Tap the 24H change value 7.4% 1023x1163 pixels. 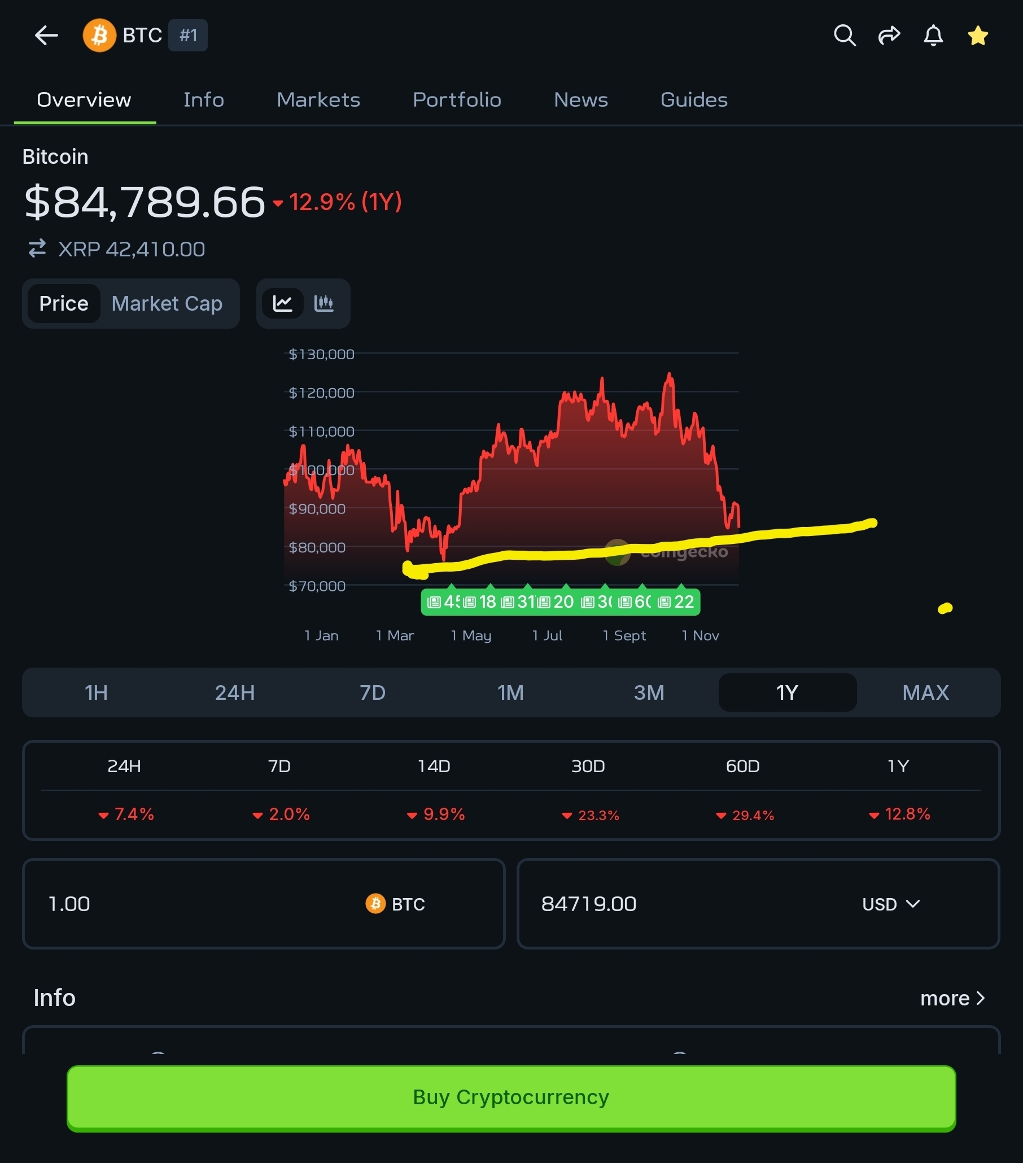click(x=126, y=814)
